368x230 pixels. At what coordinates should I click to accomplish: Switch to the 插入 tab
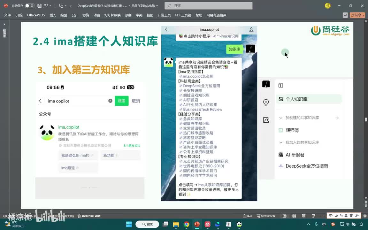(53, 15)
